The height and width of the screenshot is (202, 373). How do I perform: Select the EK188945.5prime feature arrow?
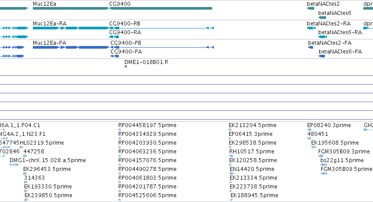coord(232,200)
